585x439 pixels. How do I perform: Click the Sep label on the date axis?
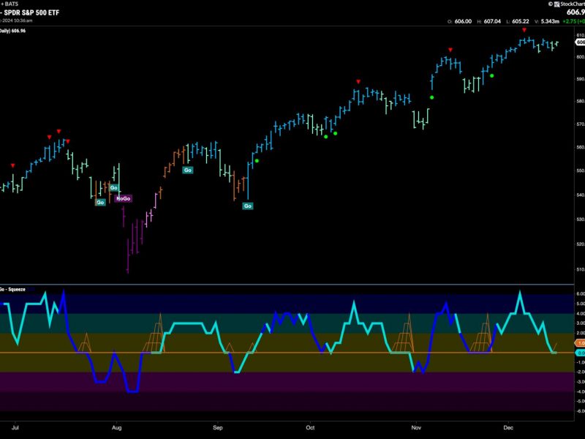coord(217,427)
